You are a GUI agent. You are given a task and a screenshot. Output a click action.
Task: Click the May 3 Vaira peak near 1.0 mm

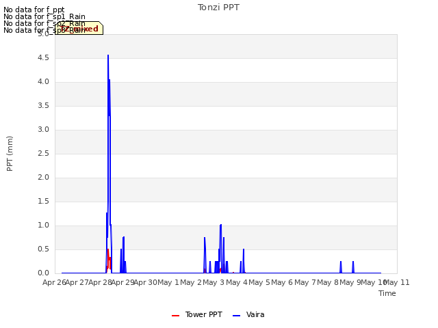(x=220, y=225)
